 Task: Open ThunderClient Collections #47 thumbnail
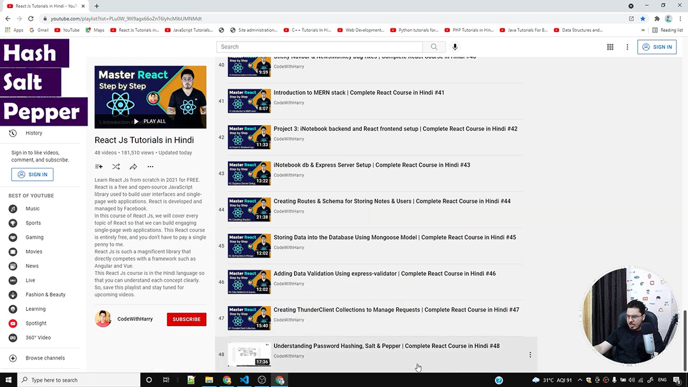[x=249, y=318]
